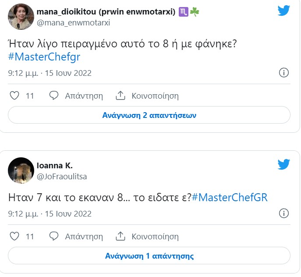The width and height of the screenshot is (301, 277).
Task: Open @mana_enwmotarxi handle
Action: (x=73, y=23)
